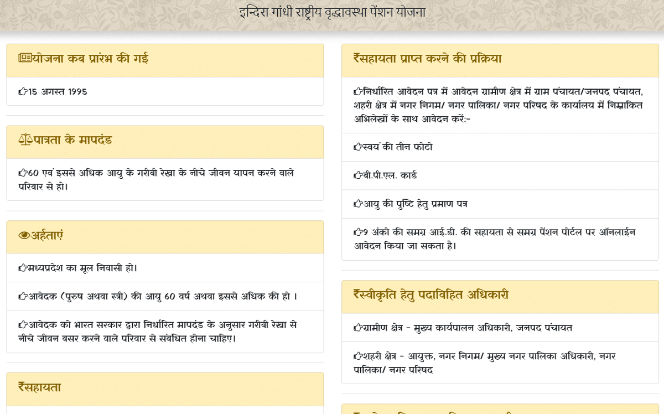Click the hand icon before आवेदक (पुरुष अथवा स्त्री)
Screen dimensions: 664x414
point(23,297)
